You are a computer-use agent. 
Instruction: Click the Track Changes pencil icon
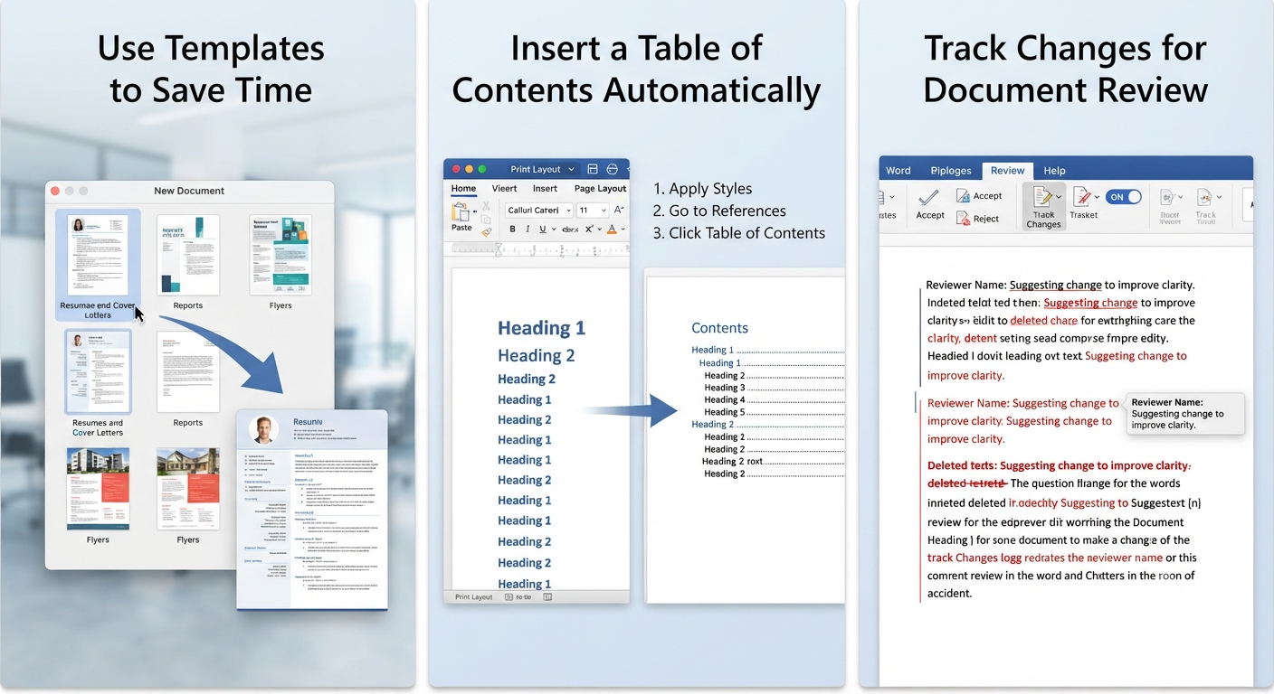(x=1041, y=195)
